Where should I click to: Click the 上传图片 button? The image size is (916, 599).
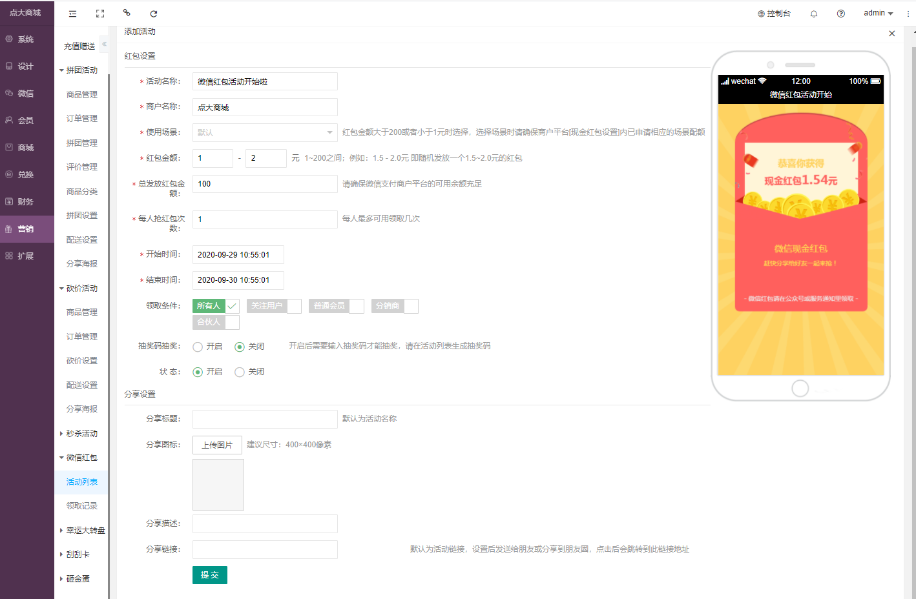point(217,445)
